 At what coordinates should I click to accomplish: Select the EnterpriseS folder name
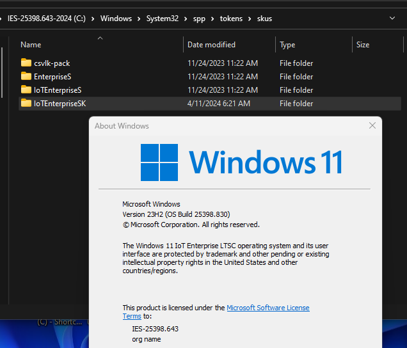pos(52,77)
